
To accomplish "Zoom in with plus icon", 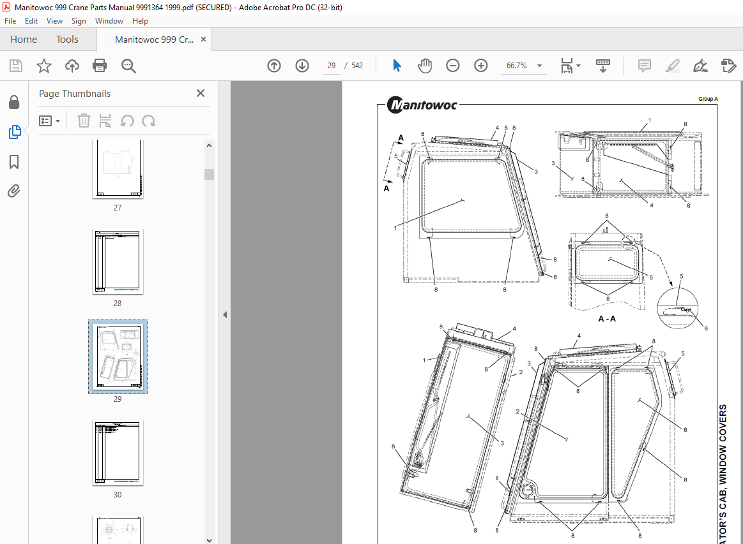I will coord(481,66).
